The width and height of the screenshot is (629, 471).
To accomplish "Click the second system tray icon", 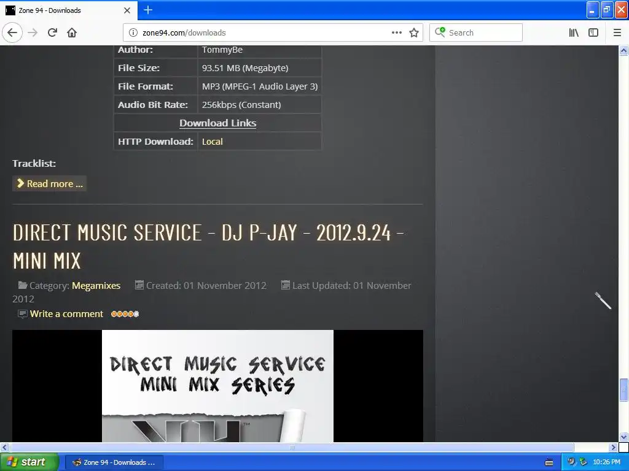I will pyautogui.click(x=583, y=462).
